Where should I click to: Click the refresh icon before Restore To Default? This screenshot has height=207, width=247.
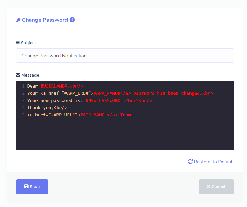pyautogui.click(x=190, y=162)
